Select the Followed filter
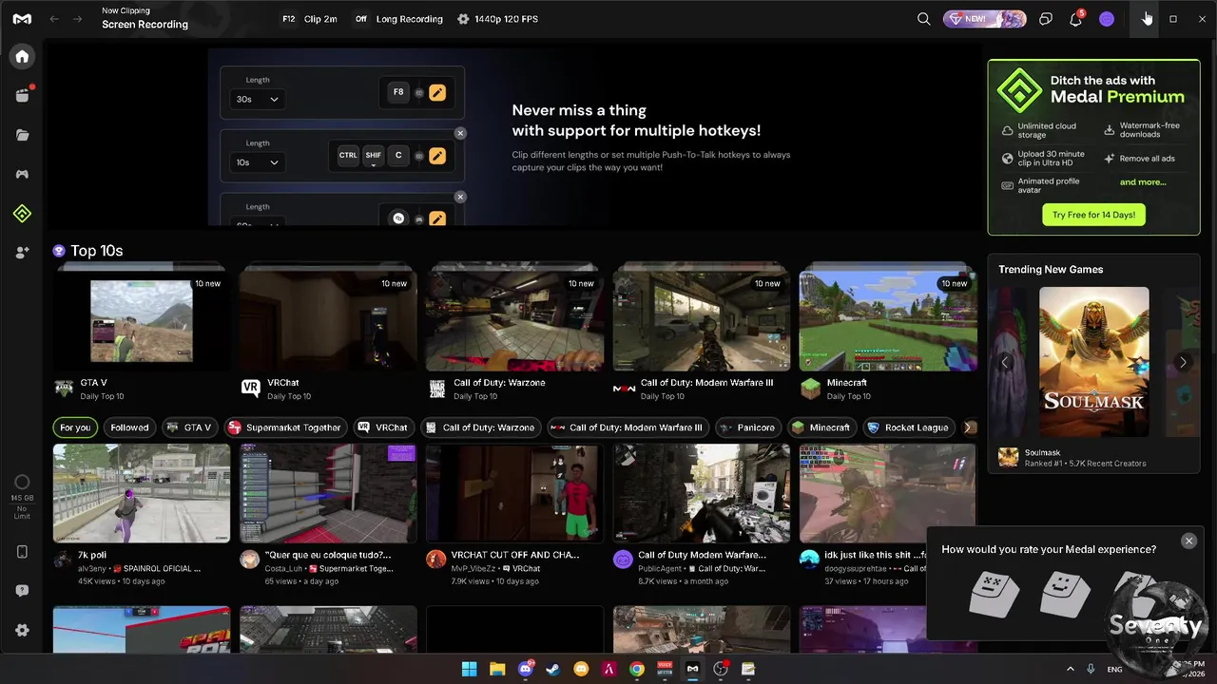 129,427
